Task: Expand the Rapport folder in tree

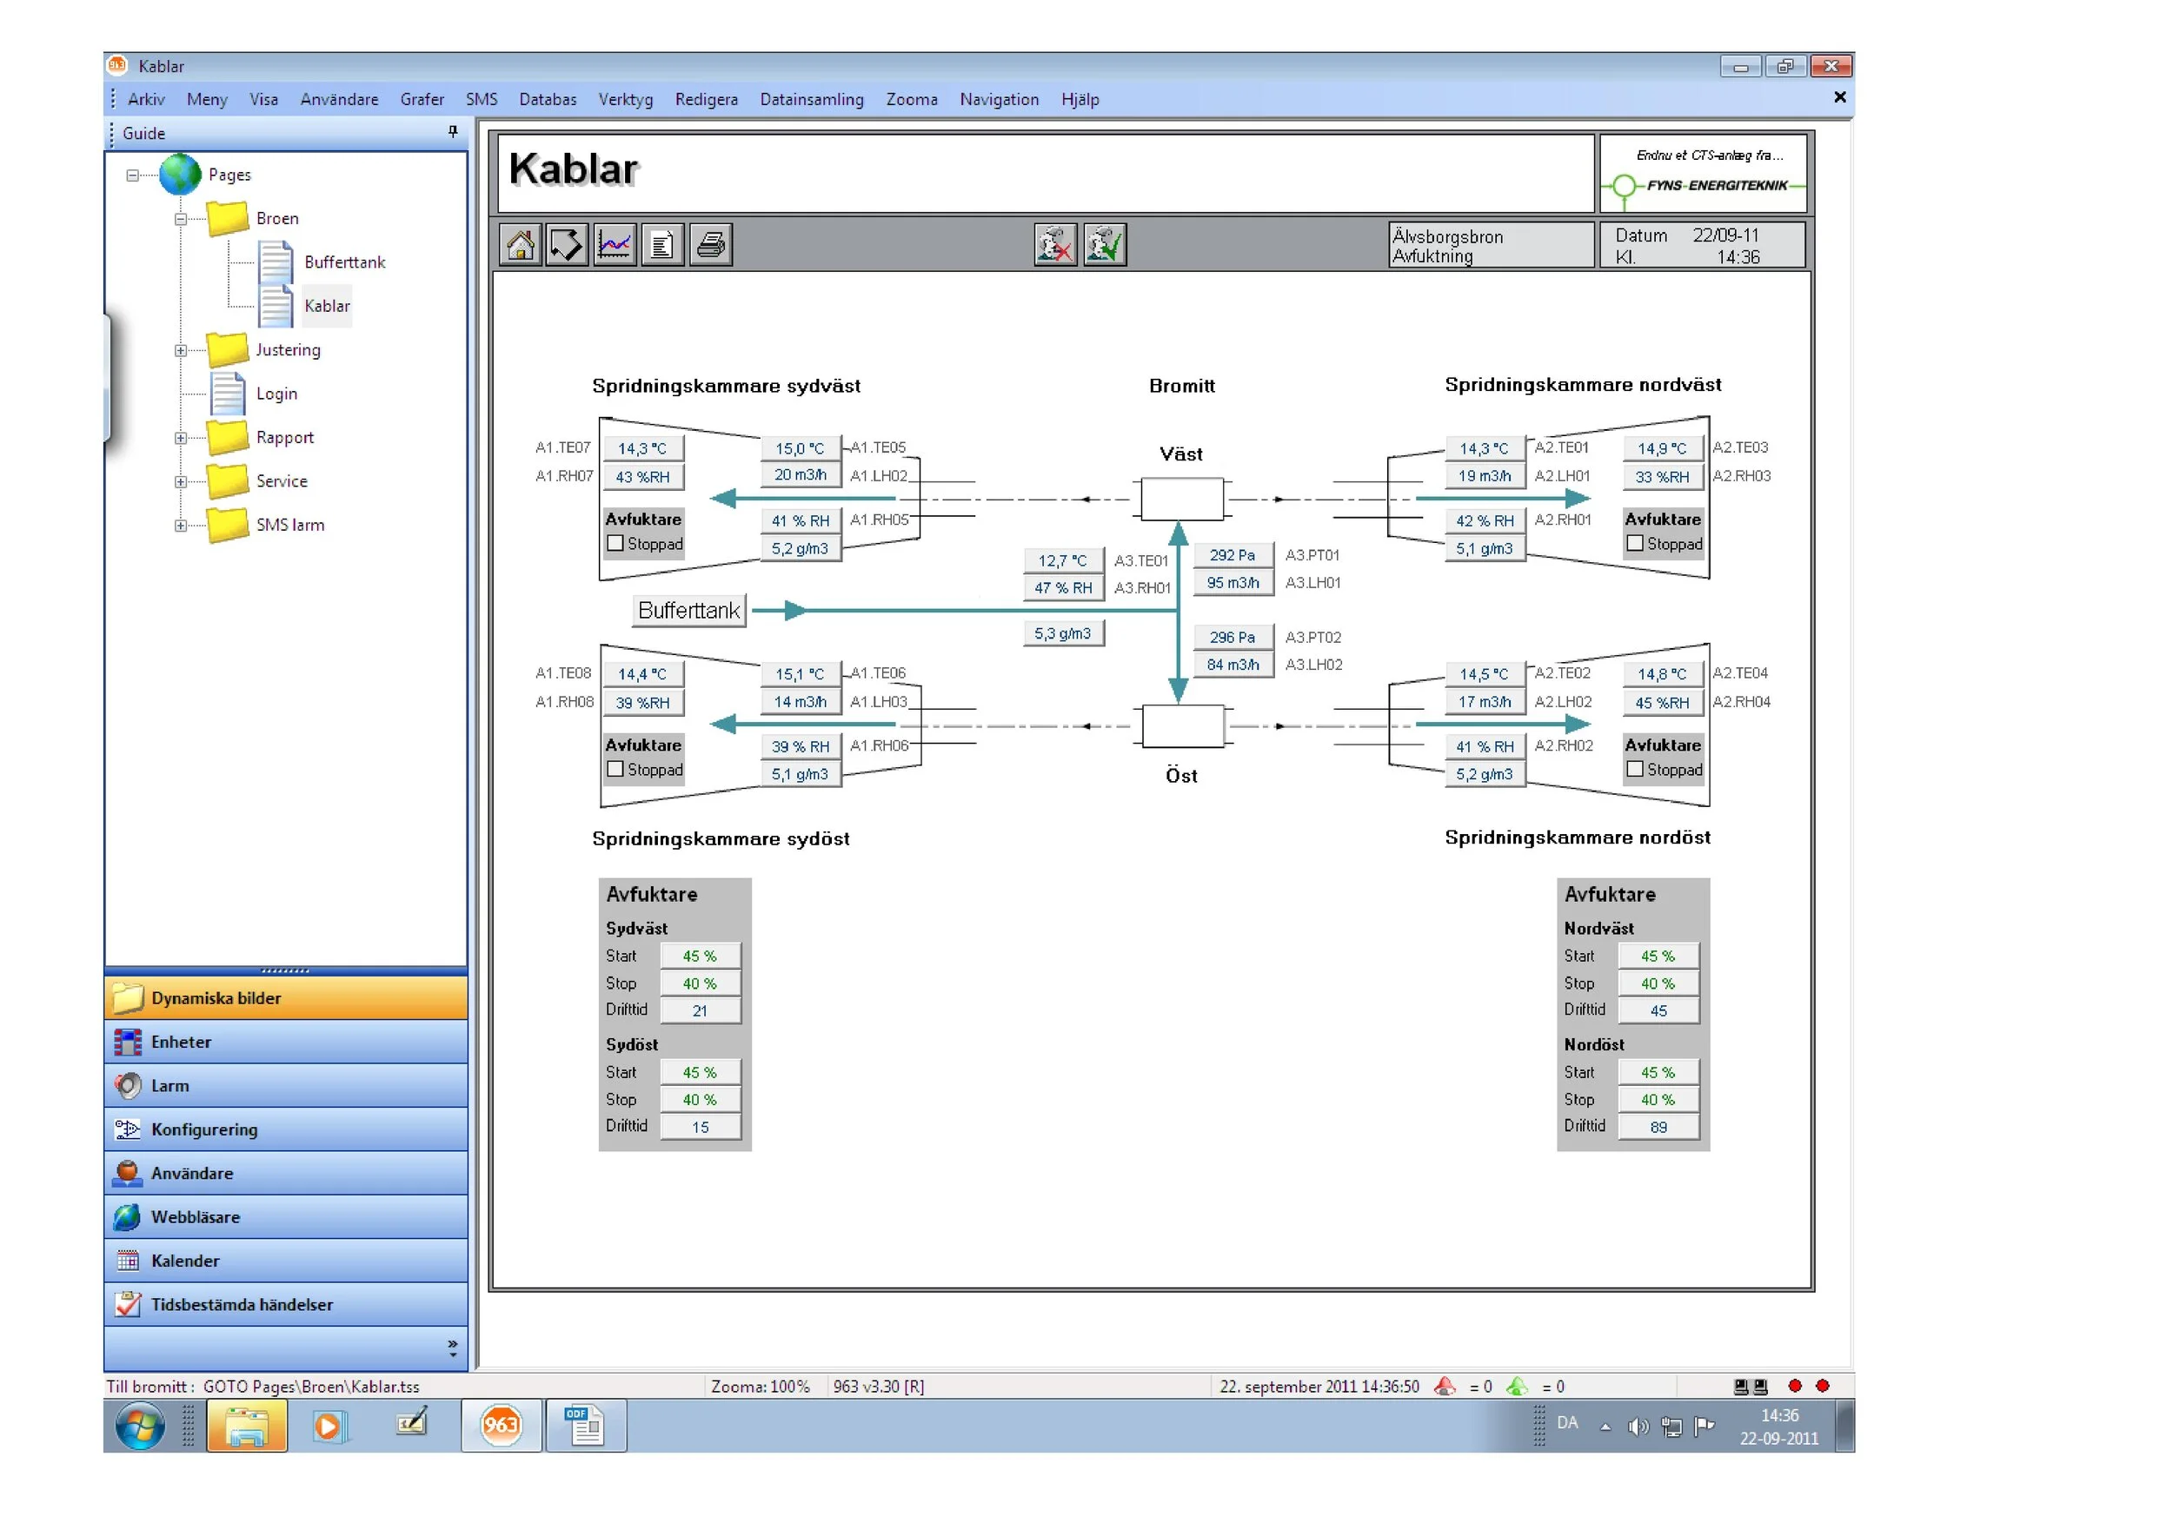Action: point(180,438)
